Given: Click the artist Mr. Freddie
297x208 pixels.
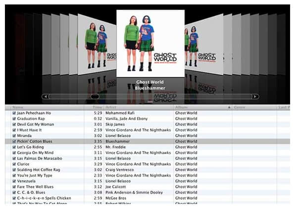Looking at the screenshot, I should click(115, 147).
